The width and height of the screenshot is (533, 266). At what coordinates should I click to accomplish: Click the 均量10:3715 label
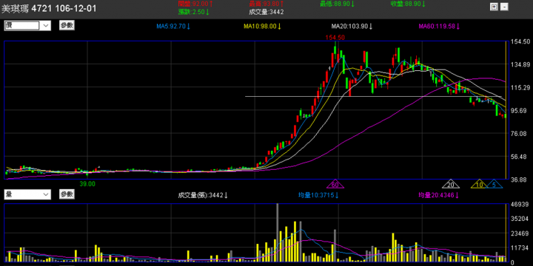click(319, 195)
